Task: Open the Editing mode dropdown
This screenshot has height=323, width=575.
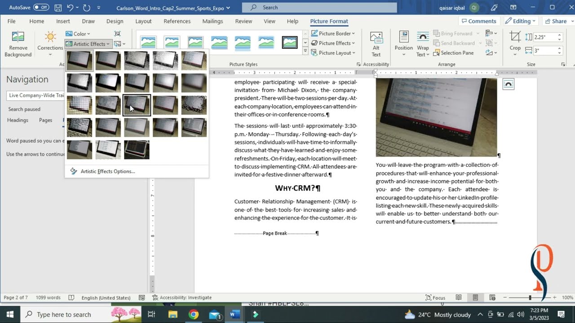Action: pos(521,21)
